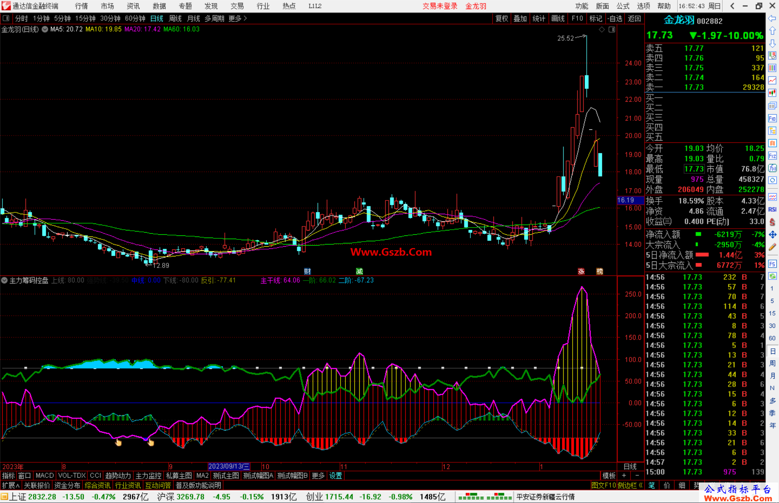Click the 设置 indicator settings link
Screen dimensions: 779x503
pyautogui.click(x=335, y=476)
